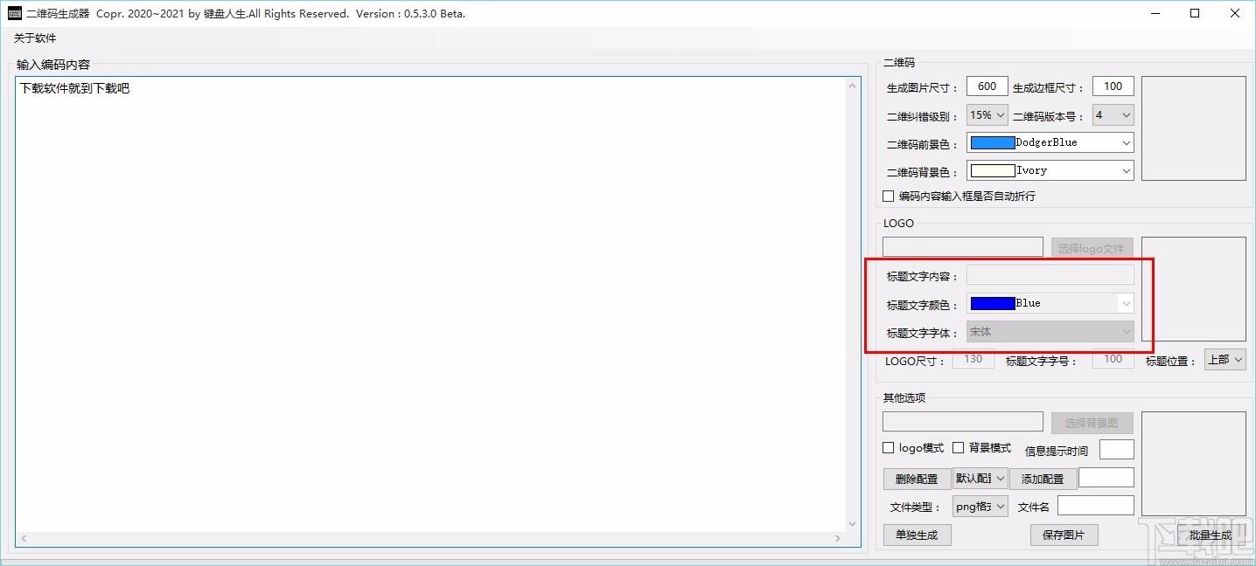Viewport: 1256px width, 566px height.
Task: Open the 关于软件 menu
Action: coord(35,38)
